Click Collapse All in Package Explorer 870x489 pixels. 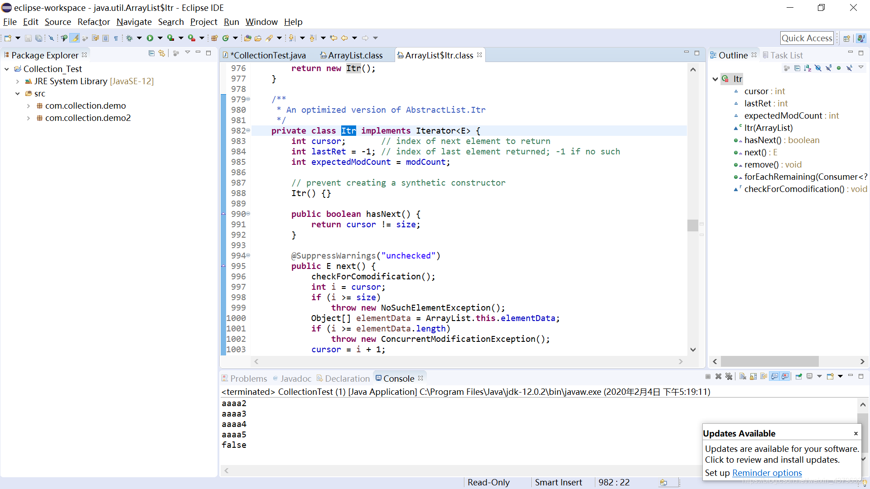[151, 53]
